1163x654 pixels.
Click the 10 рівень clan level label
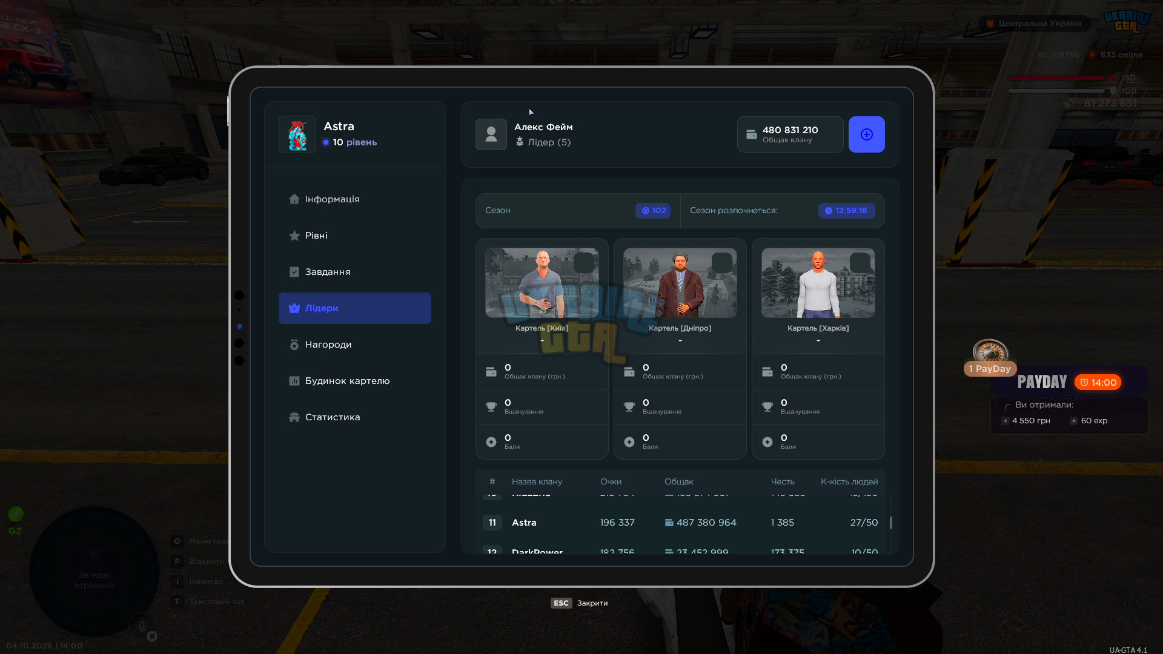[x=350, y=142]
